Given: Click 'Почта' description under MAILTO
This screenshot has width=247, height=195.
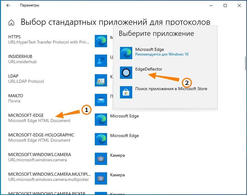Looking at the screenshot, I should pyautogui.click(x=14, y=101).
